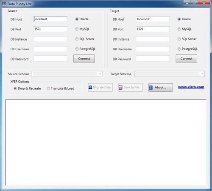Select PostgreSQL for the target database
The height and width of the screenshot is (191, 212).
179,49
